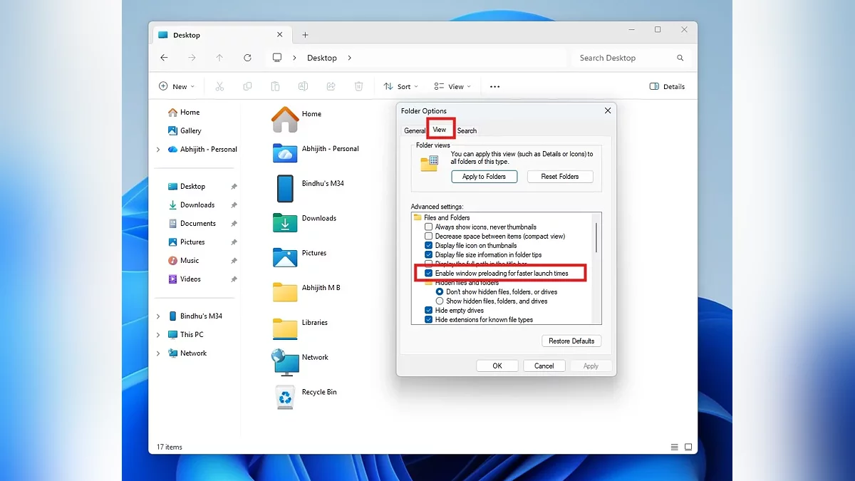The height and width of the screenshot is (481, 855).
Task: Click the Back arrow navigation icon
Action: coord(165,58)
